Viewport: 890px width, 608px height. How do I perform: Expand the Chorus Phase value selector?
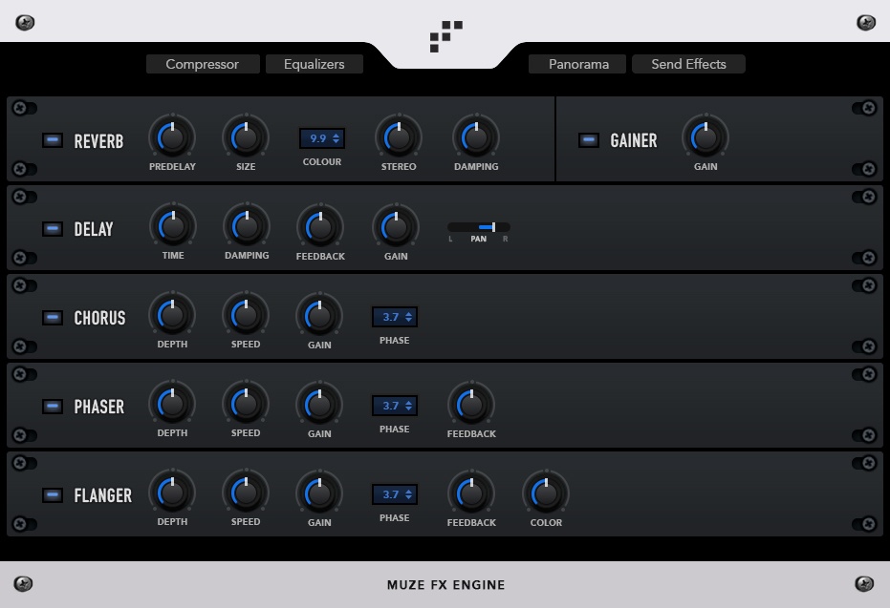pos(395,317)
